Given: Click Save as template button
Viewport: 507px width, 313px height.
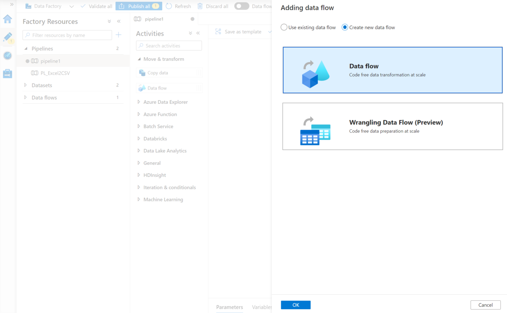Looking at the screenshot, I should [x=238, y=32].
